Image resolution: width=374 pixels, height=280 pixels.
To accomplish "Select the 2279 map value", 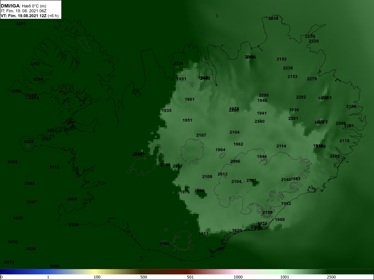I will tap(312, 79).
